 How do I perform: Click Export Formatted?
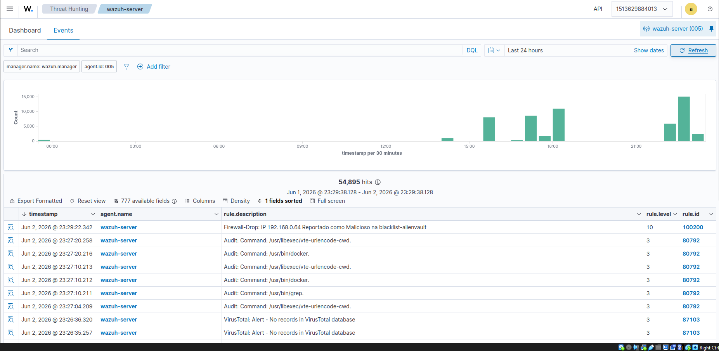(x=36, y=201)
